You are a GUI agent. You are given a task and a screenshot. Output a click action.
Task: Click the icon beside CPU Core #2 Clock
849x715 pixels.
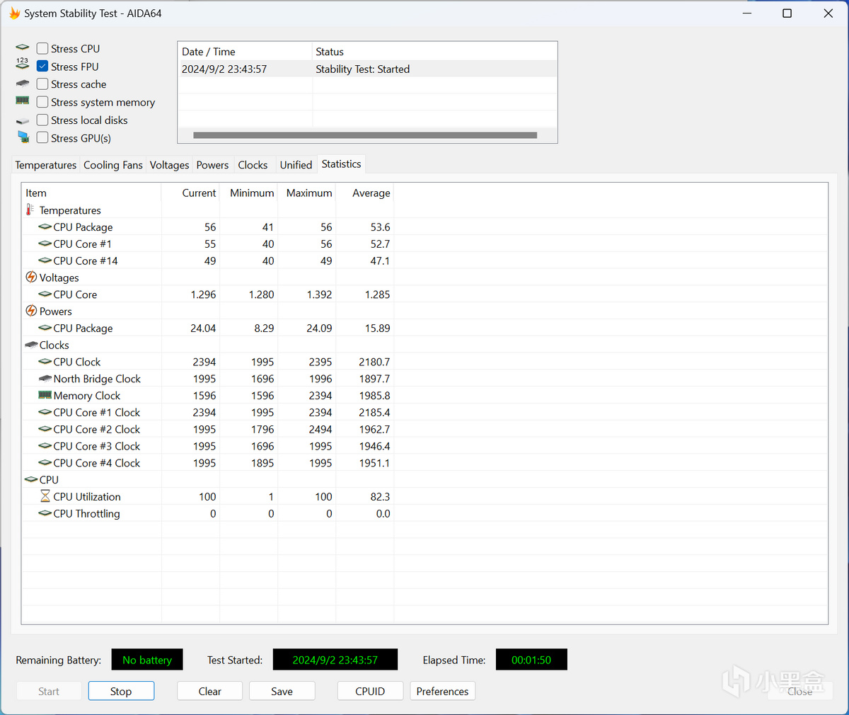45,429
